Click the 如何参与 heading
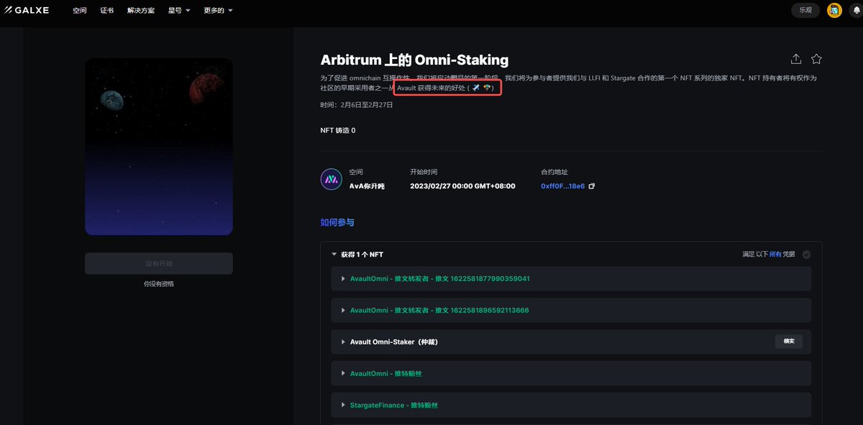 coord(337,222)
